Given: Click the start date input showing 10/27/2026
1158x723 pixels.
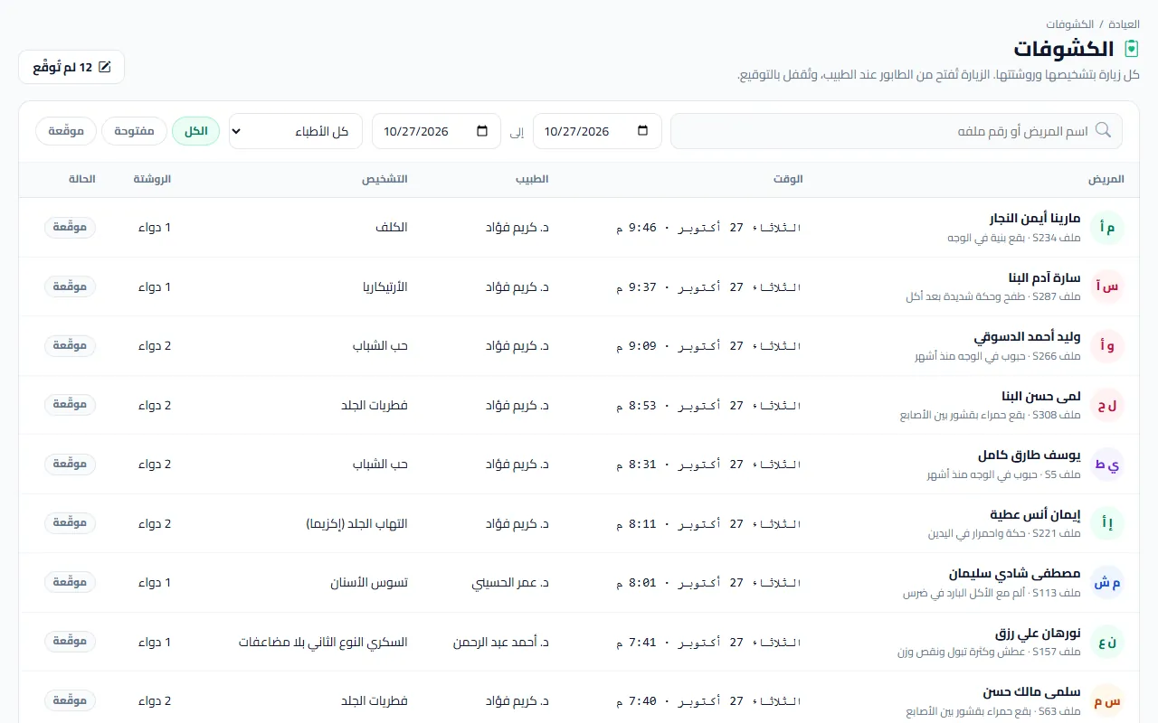Looking at the screenshot, I should (x=597, y=131).
